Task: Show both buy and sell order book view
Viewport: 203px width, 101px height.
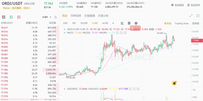Action: coord(4,17)
